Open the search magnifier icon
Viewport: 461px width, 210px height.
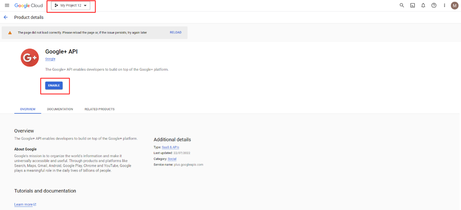pos(402,5)
